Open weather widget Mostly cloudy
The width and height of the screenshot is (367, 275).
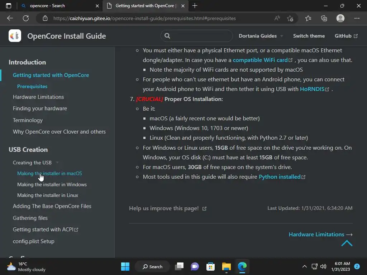point(26,266)
